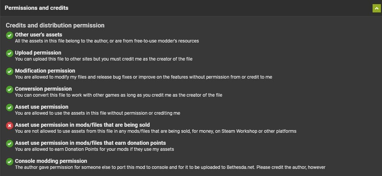Screen dimensions: 382x176
Task: Click green checkmark next to Conversion permission
Action: click(x=9, y=89)
